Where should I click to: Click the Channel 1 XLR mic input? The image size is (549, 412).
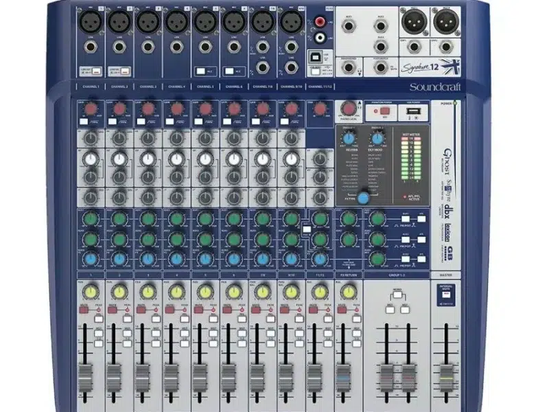pos(91,22)
